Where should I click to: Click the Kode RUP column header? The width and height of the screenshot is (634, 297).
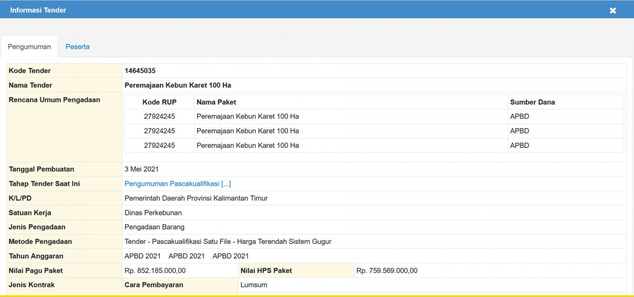tap(159, 102)
